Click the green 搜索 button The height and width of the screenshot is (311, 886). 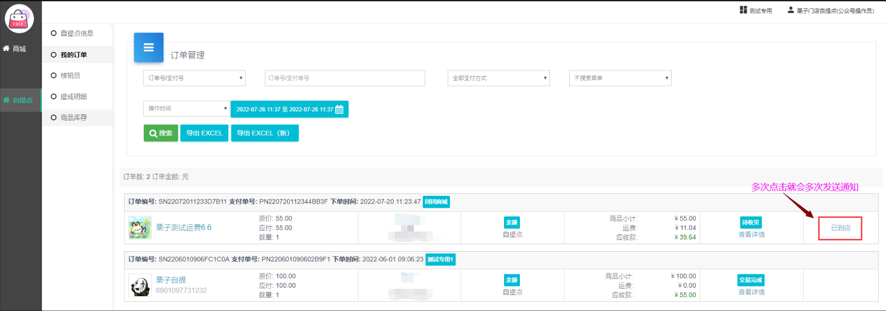coord(161,133)
